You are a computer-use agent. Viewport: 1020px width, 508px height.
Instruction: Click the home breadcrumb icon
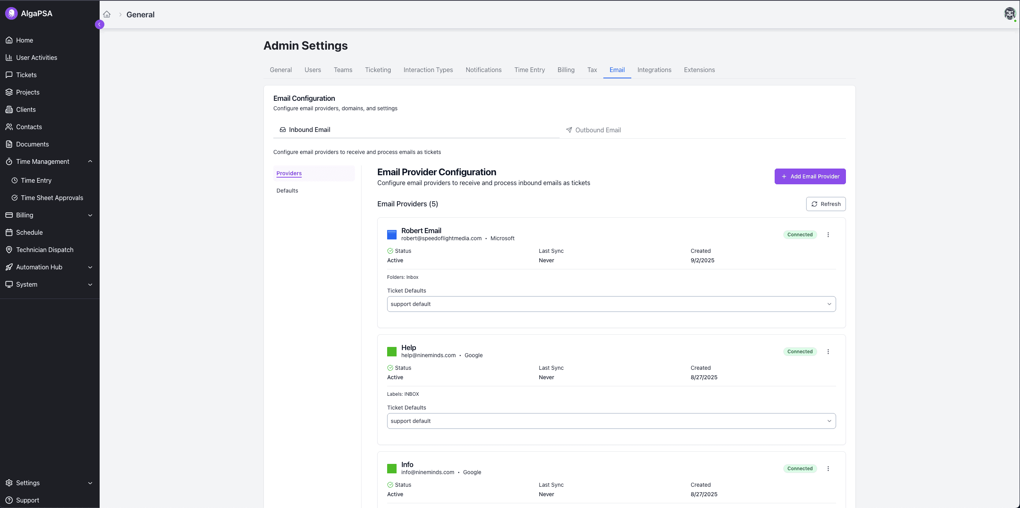[106, 14]
